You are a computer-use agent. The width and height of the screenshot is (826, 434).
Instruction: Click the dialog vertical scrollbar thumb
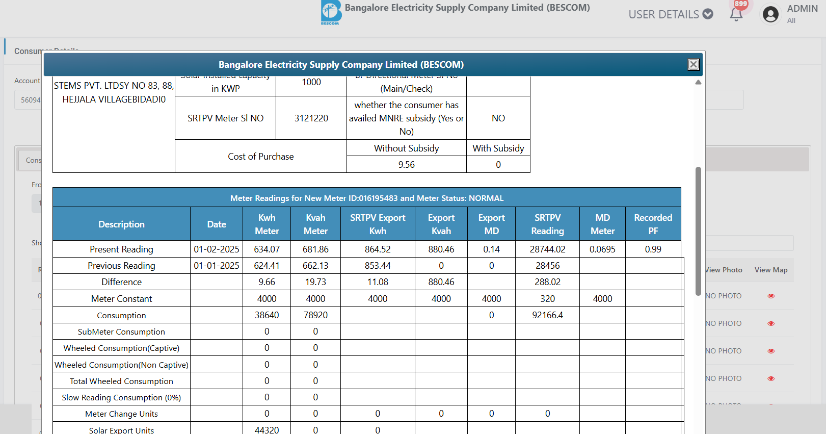(698, 231)
